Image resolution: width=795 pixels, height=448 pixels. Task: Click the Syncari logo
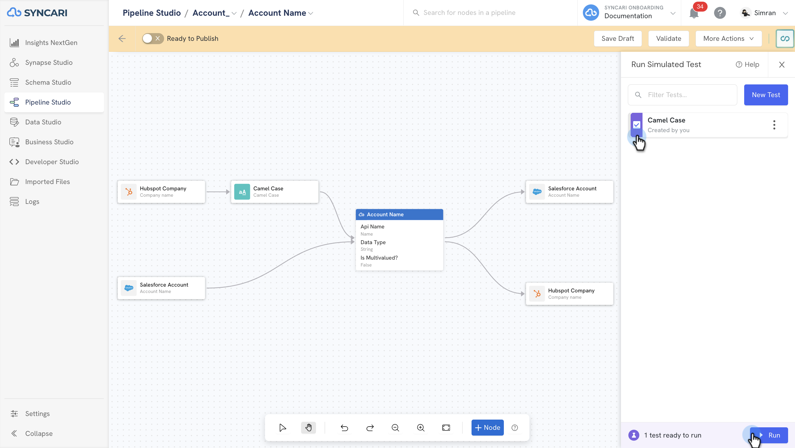(x=37, y=13)
